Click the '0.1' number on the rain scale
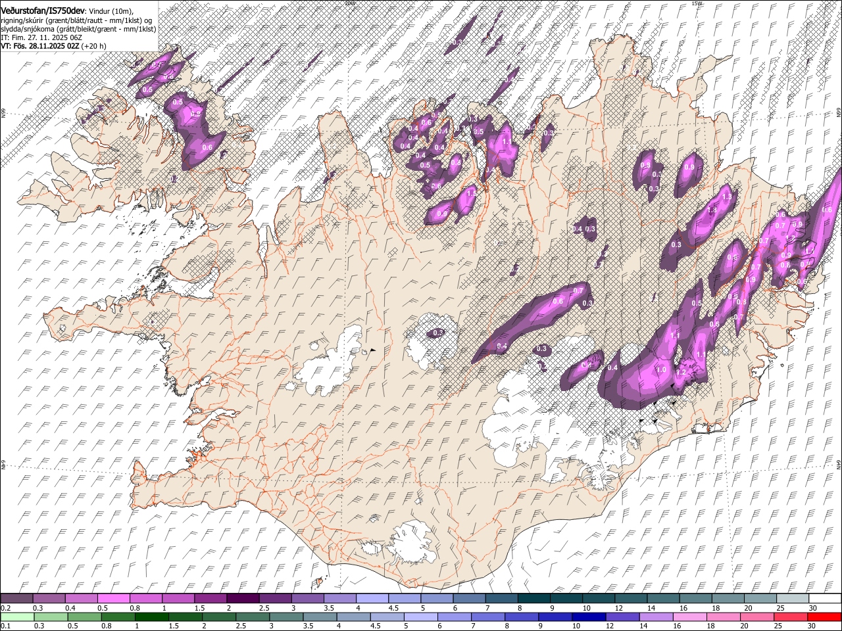842x631 pixels. 5,626
